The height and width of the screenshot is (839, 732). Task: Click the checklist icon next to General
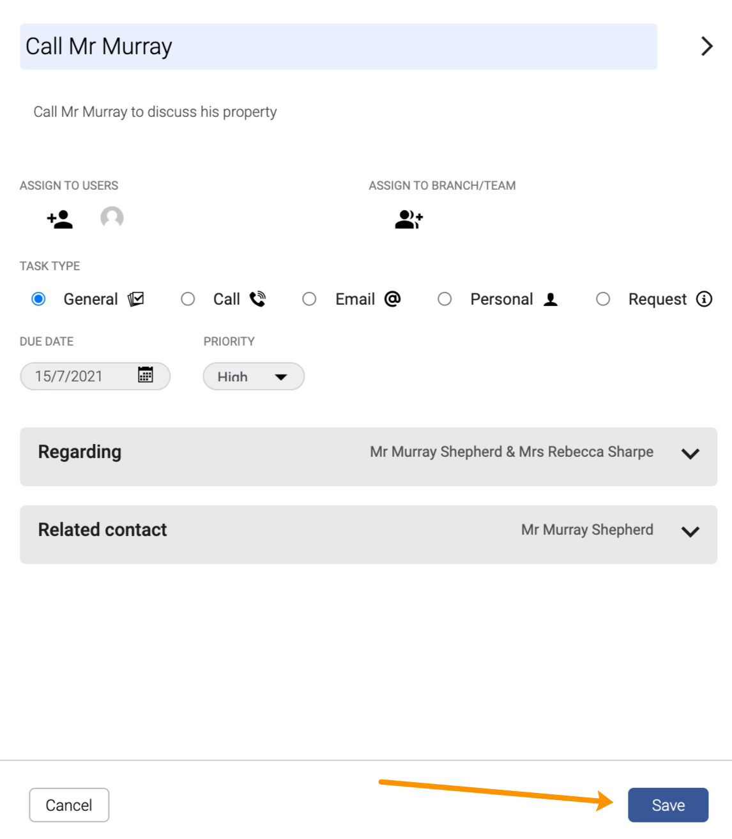coord(136,299)
